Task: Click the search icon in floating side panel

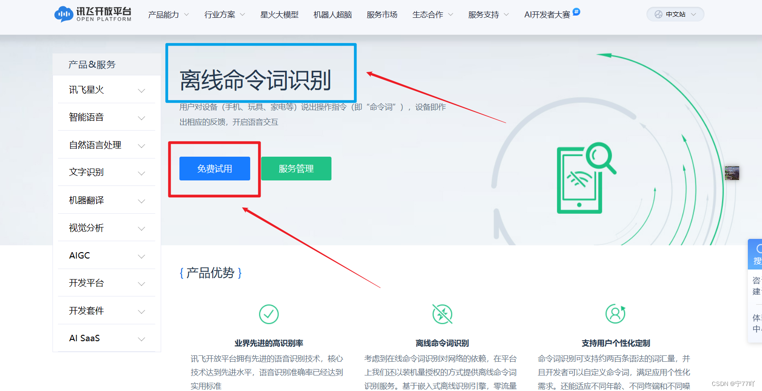Action: 758,249
